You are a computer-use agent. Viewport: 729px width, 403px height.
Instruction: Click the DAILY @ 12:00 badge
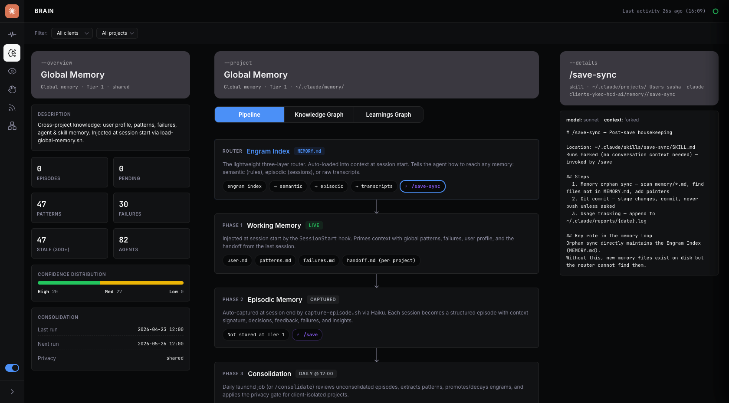pos(316,374)
